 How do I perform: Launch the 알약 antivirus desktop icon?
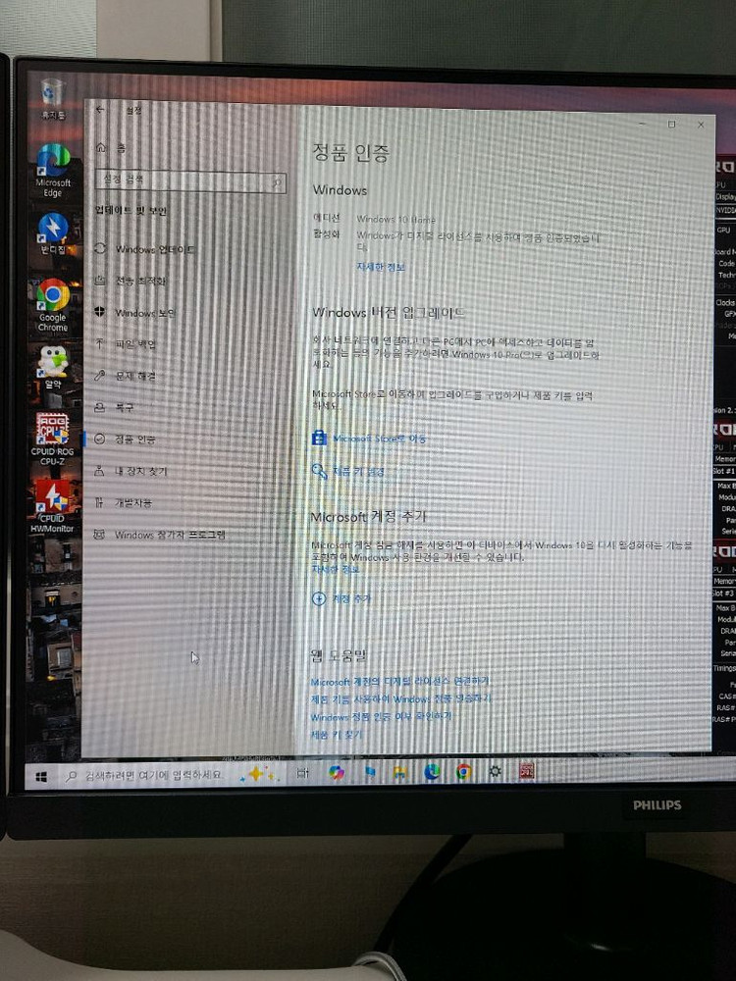tap(53, 367)
